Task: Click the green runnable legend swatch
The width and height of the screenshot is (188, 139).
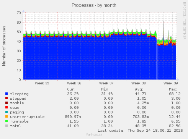Action: pos(7,121)
